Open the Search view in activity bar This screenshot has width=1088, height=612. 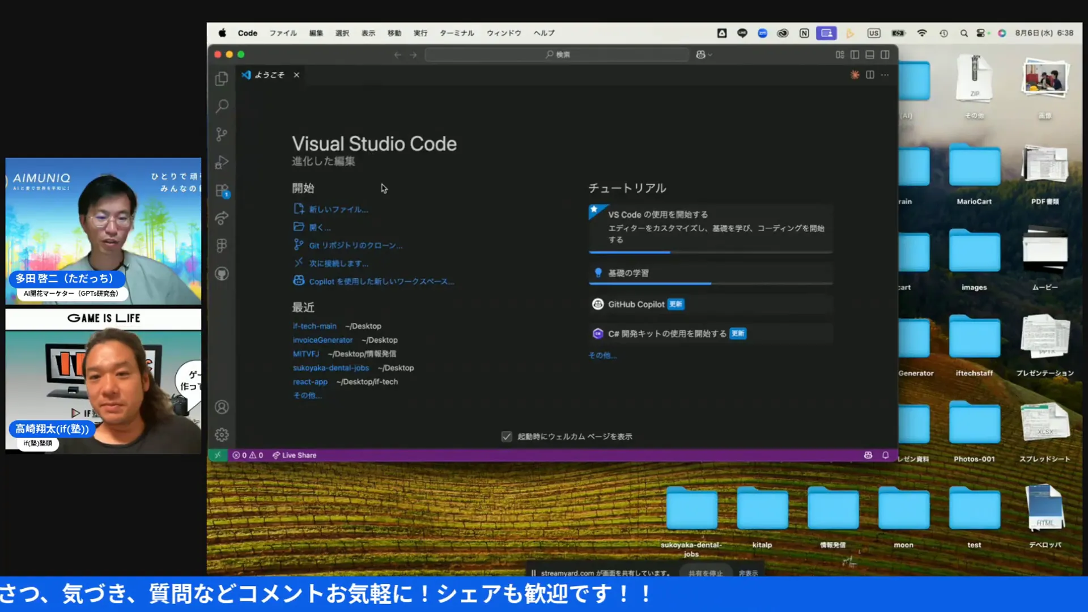tap(222, 106)
